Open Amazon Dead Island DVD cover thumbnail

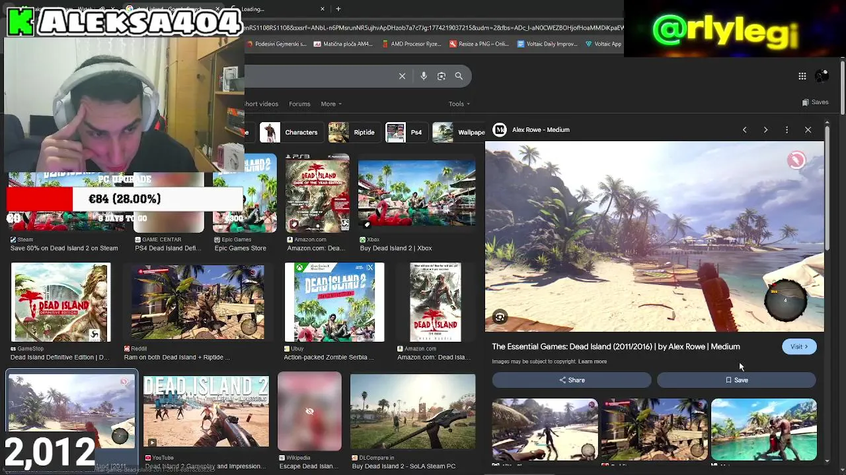(436, 303)
